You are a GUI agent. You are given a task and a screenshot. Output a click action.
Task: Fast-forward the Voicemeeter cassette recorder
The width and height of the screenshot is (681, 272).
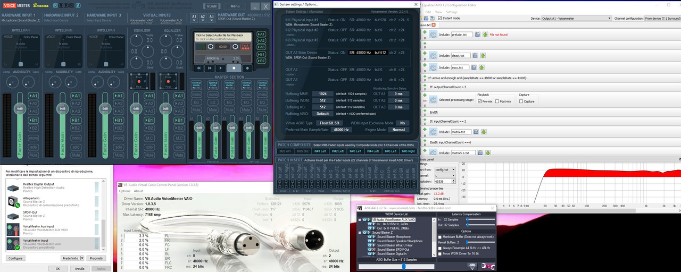coord(210,68)
